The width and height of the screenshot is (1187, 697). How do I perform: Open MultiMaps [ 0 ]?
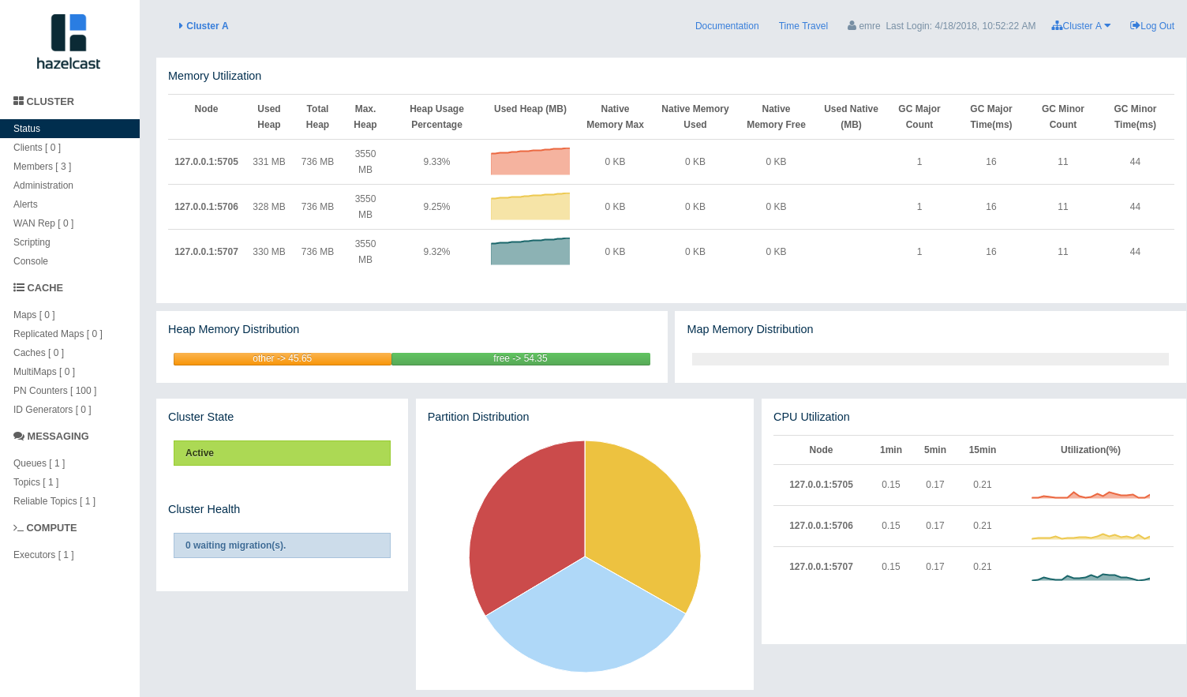(x=44, y=372)
